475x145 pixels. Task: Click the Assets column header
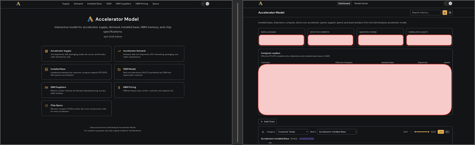pos(447,62)
